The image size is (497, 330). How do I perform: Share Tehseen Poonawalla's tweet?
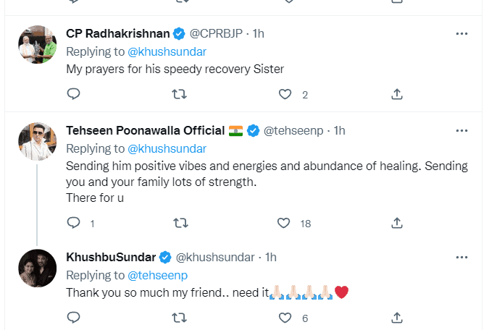(396, 223)
